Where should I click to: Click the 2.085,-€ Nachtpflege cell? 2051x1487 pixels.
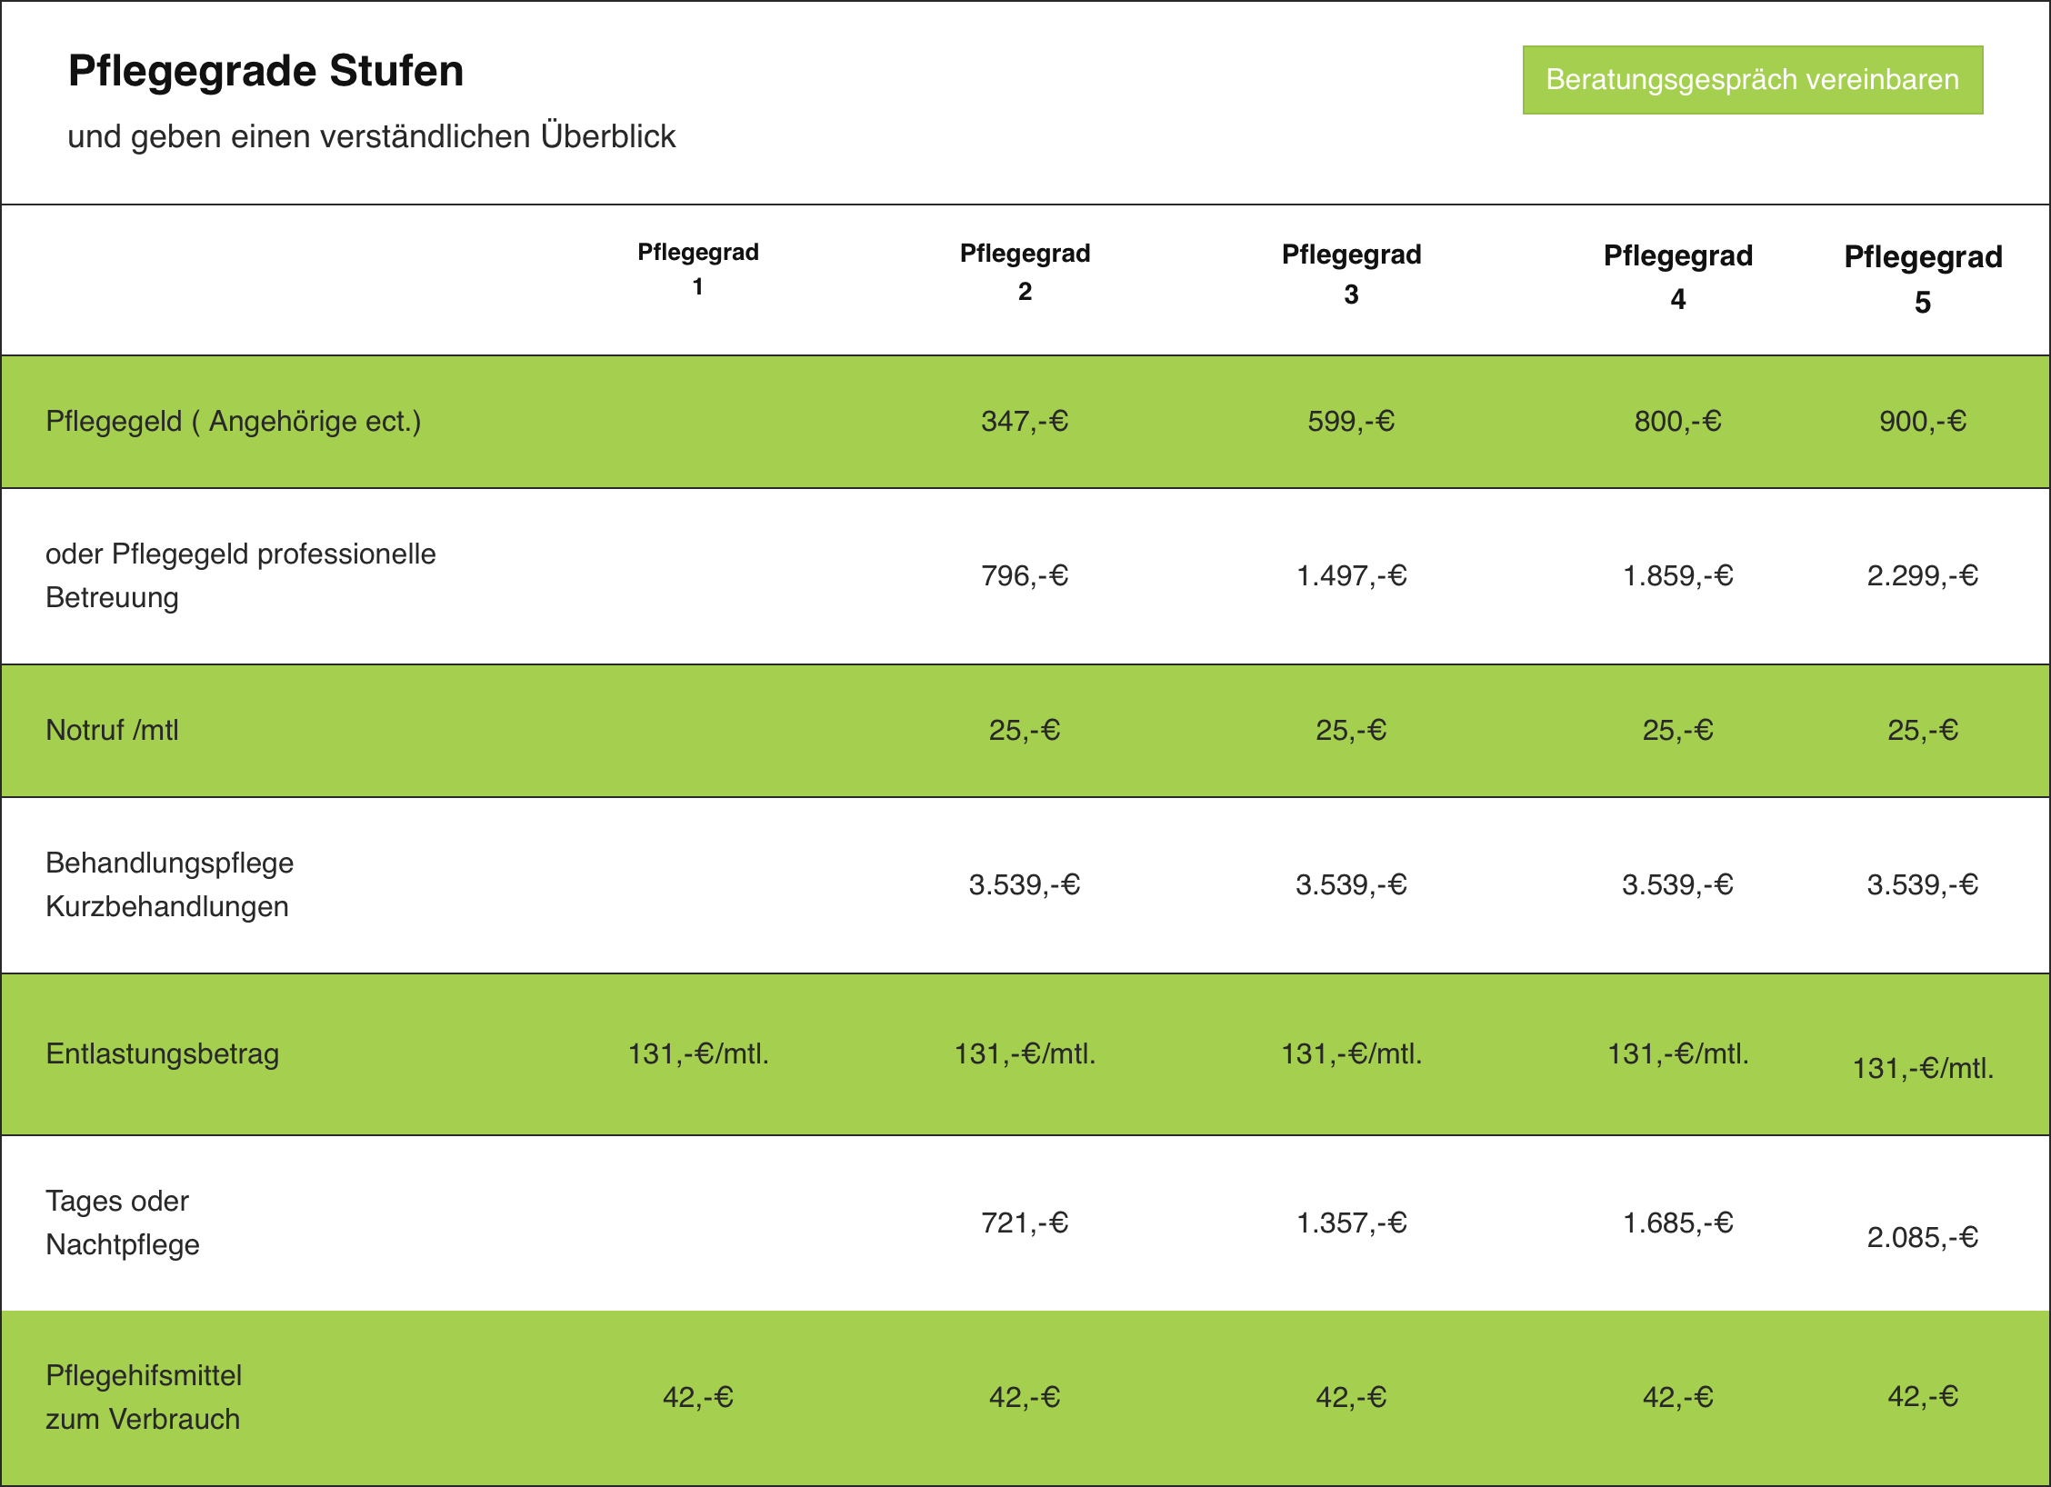(x=1922, y=1237)
